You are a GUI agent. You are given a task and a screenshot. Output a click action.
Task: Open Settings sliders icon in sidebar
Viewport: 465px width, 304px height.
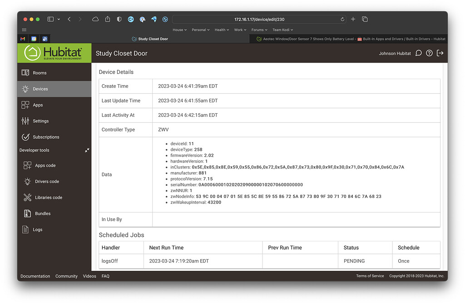pyautogui.click(x=25, y=121)
